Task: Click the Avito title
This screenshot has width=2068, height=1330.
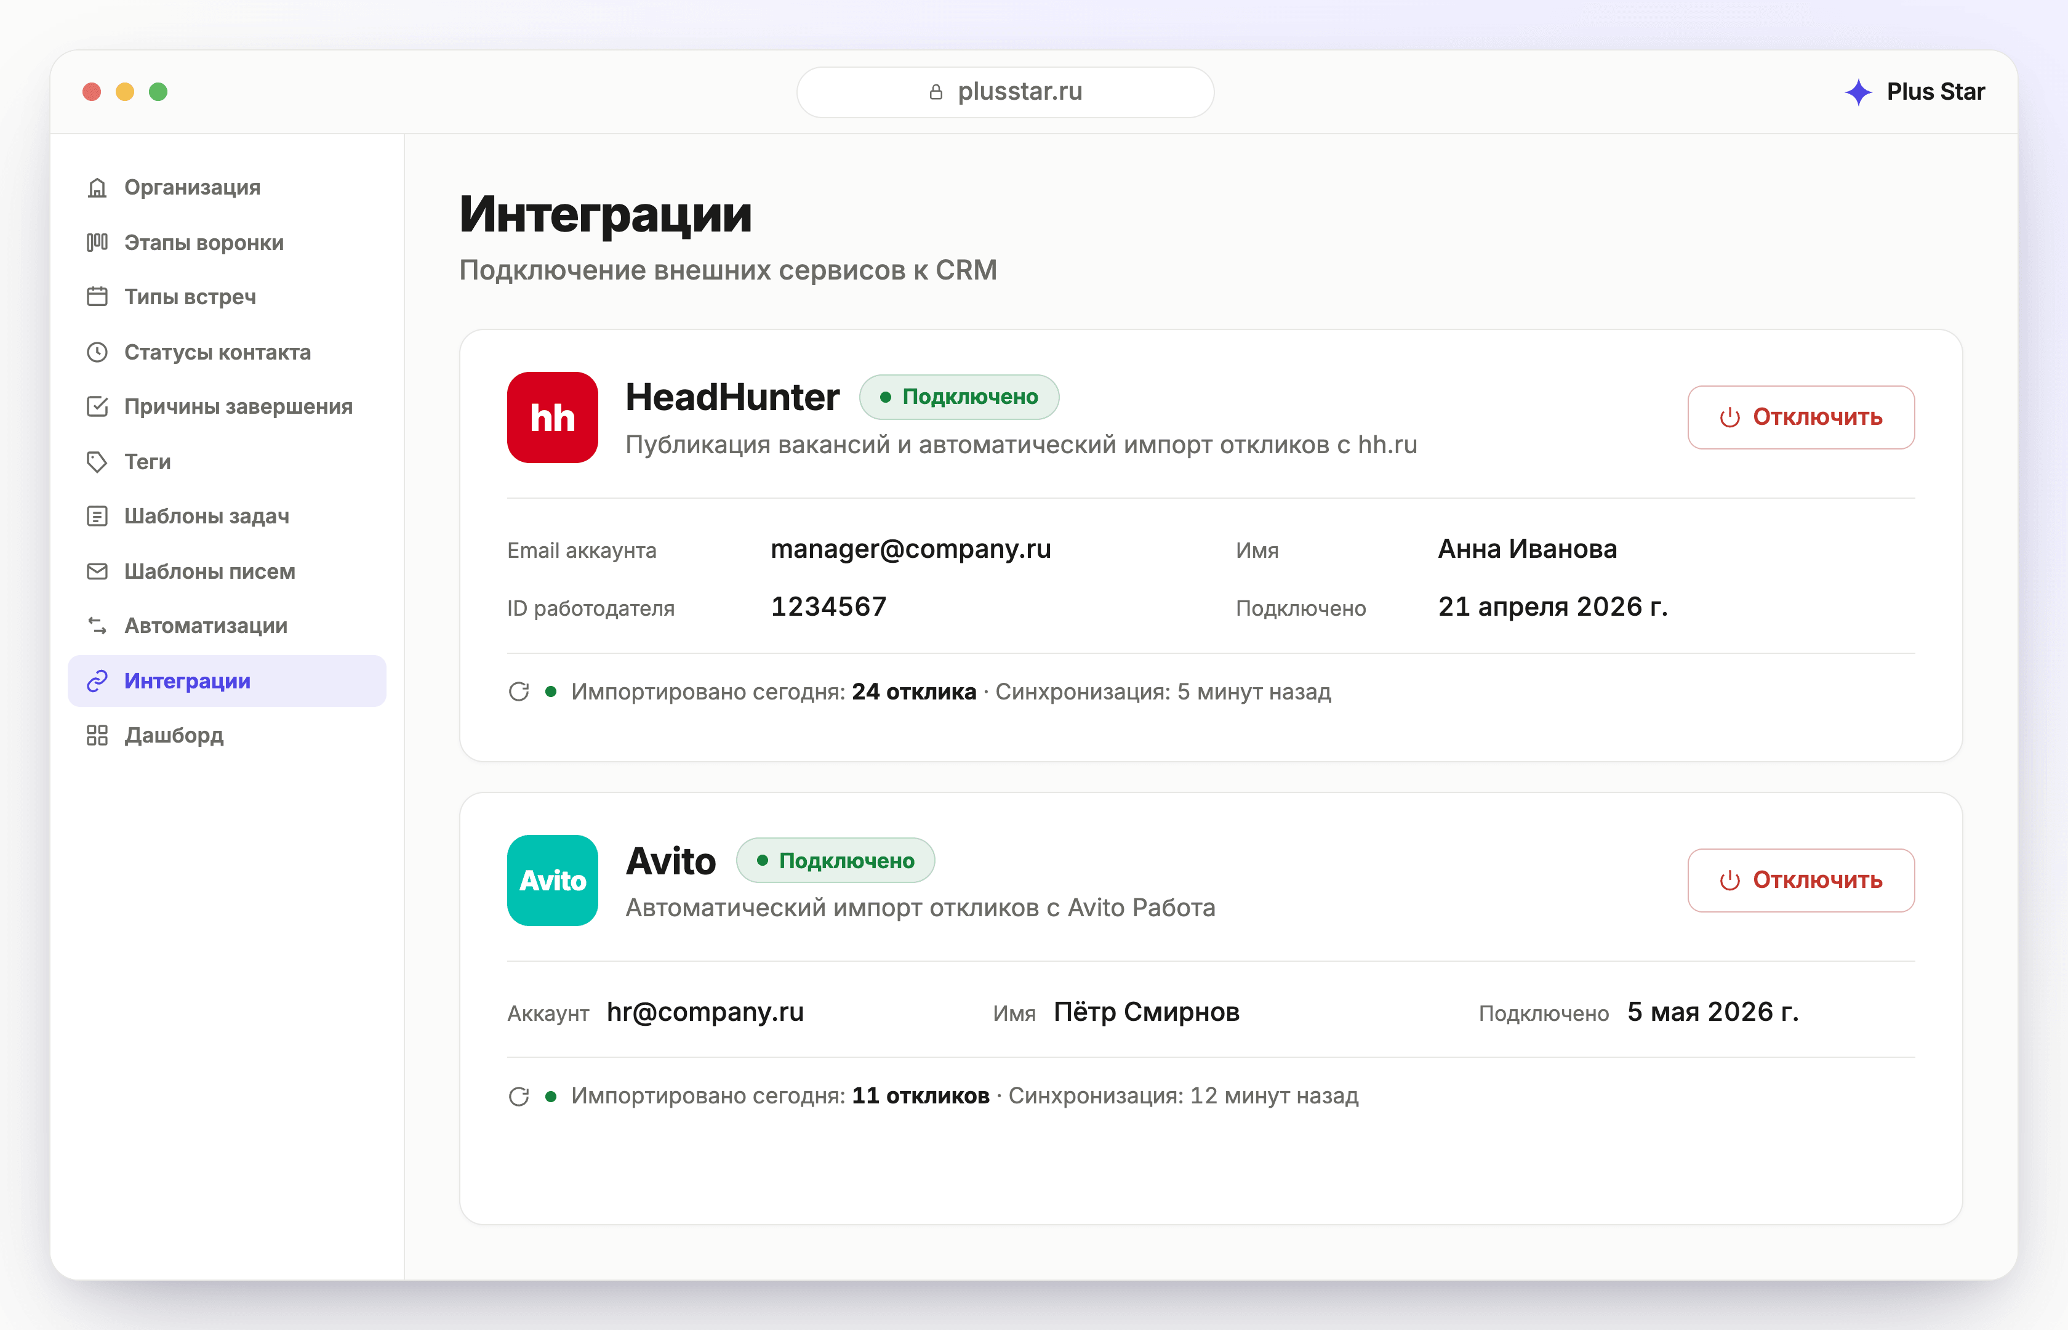Action: 671,861
